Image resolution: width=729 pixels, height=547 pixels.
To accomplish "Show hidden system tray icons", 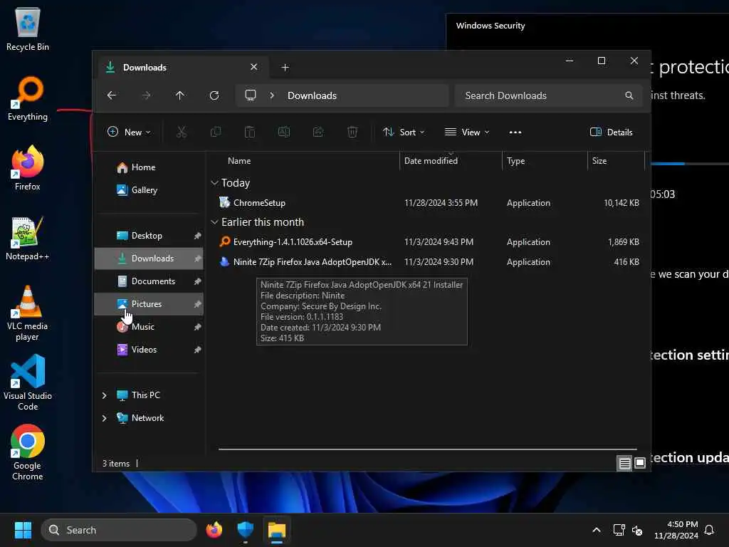I will [x=597, y=530].
